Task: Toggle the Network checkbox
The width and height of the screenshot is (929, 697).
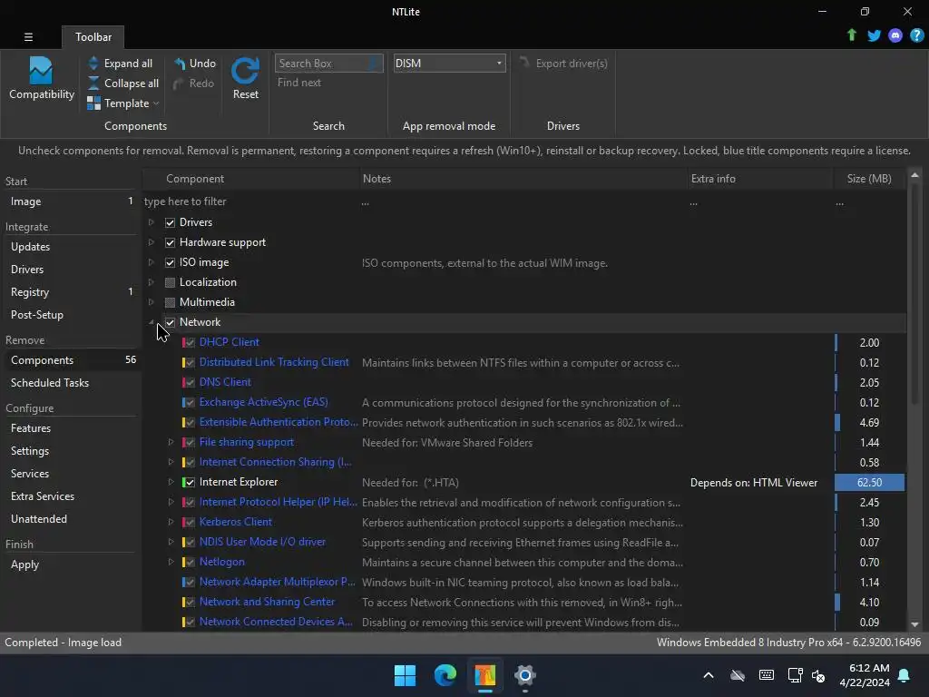Action: pyautogui.click(x=170, y=322)
